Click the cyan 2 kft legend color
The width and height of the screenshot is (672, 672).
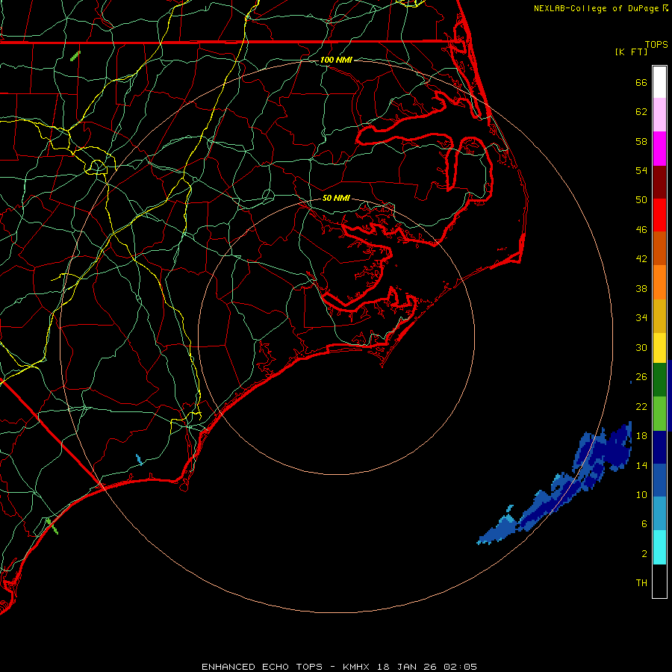tap(659, 547)
